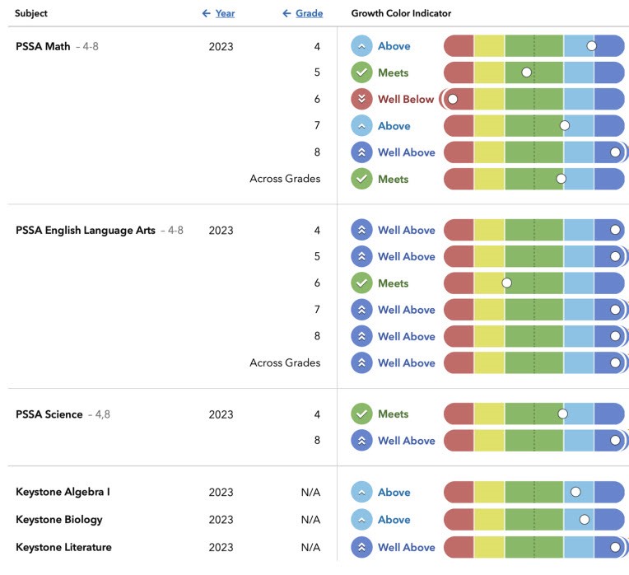This screenshot has width=629, height=575.
Task: Select the PSSA Math subject label
Action: click(43, 47)
